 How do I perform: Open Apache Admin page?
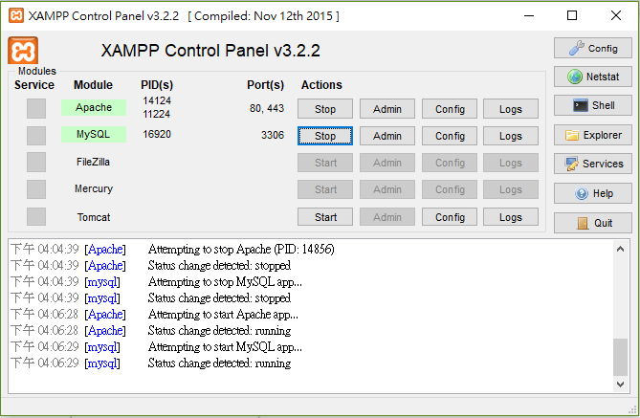point(386,109)
